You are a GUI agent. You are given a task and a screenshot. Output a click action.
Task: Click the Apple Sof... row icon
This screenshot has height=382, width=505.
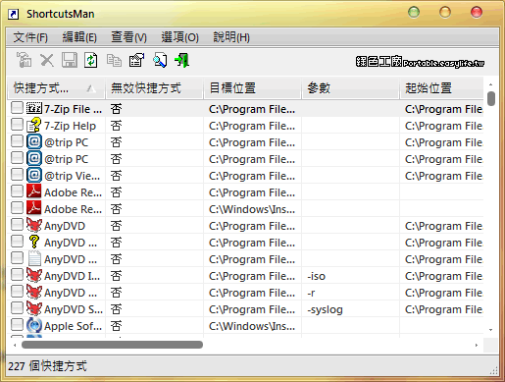pos(34,325)
